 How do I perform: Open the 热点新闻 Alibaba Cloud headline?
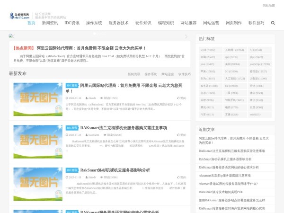tap(91, 48)
